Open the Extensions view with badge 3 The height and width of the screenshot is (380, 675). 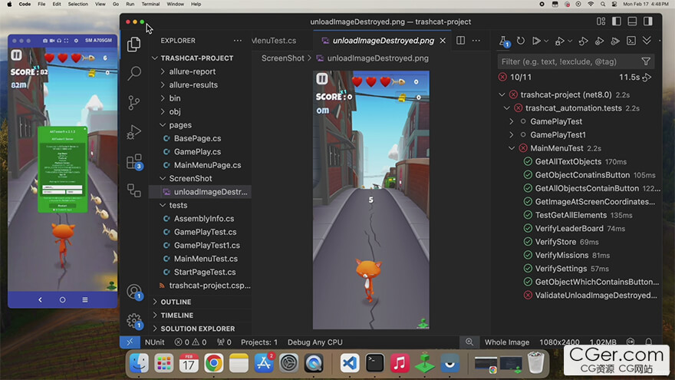coord(134,161)
